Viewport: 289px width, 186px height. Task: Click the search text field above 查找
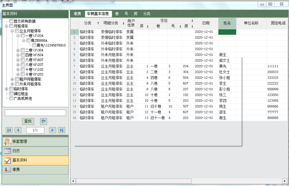[x=35, y=113]
